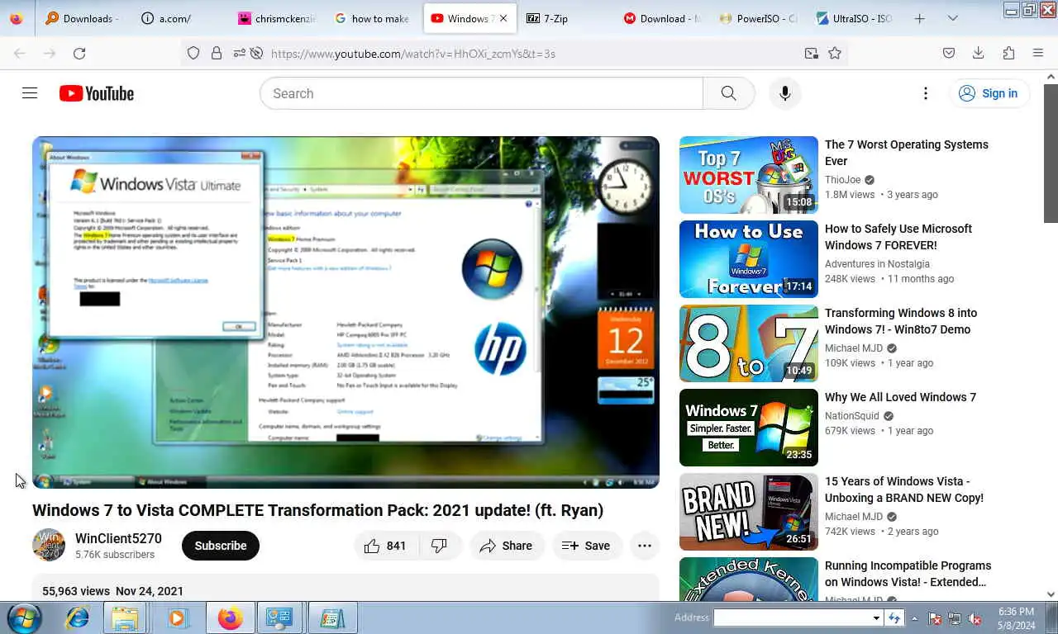The width and height of the screenshot is (1058, 634).
Task: Close the active Windows 7 YouTube tab
Action: [503, 18]
